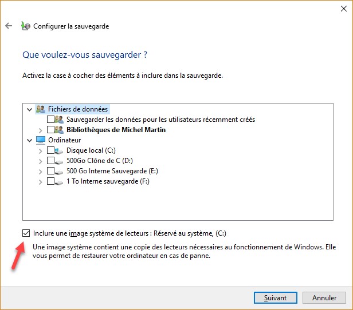This screenshot has width=353, height=310.
Task: Select the 500Go Clône de C (D:) label
Action: click(100, 161)
